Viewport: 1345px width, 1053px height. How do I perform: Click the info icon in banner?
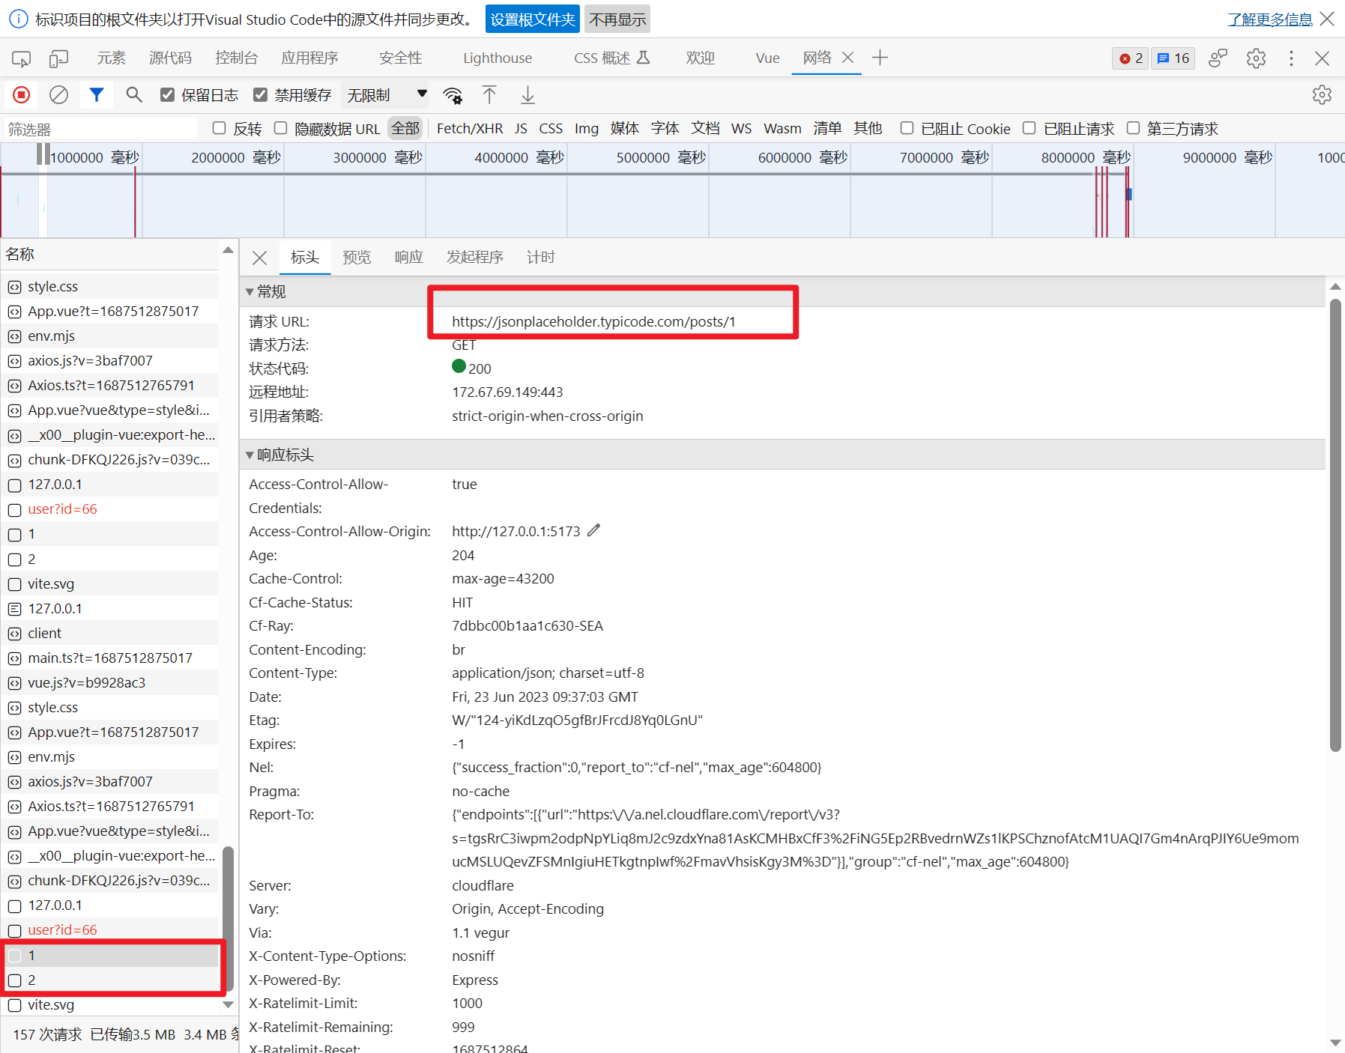coord(18,19)
